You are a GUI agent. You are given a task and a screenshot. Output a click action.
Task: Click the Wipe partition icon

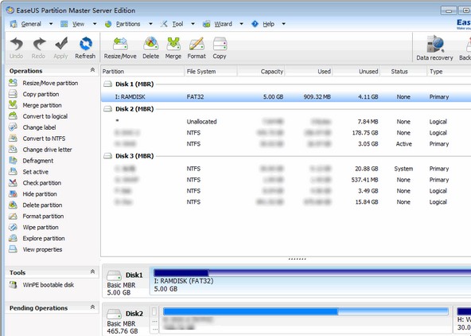[x=13, y=227]
